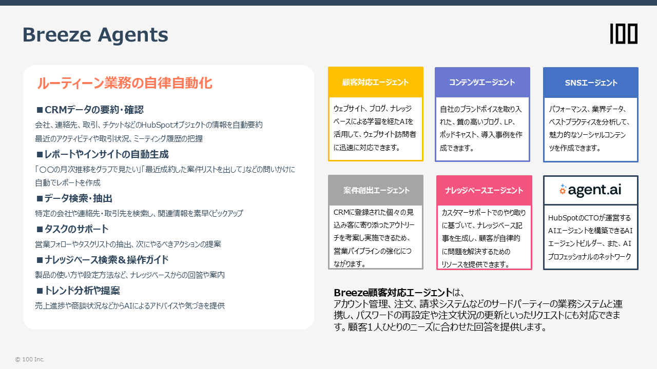
Task: Click the agent.ai logo
Action: 590,190
